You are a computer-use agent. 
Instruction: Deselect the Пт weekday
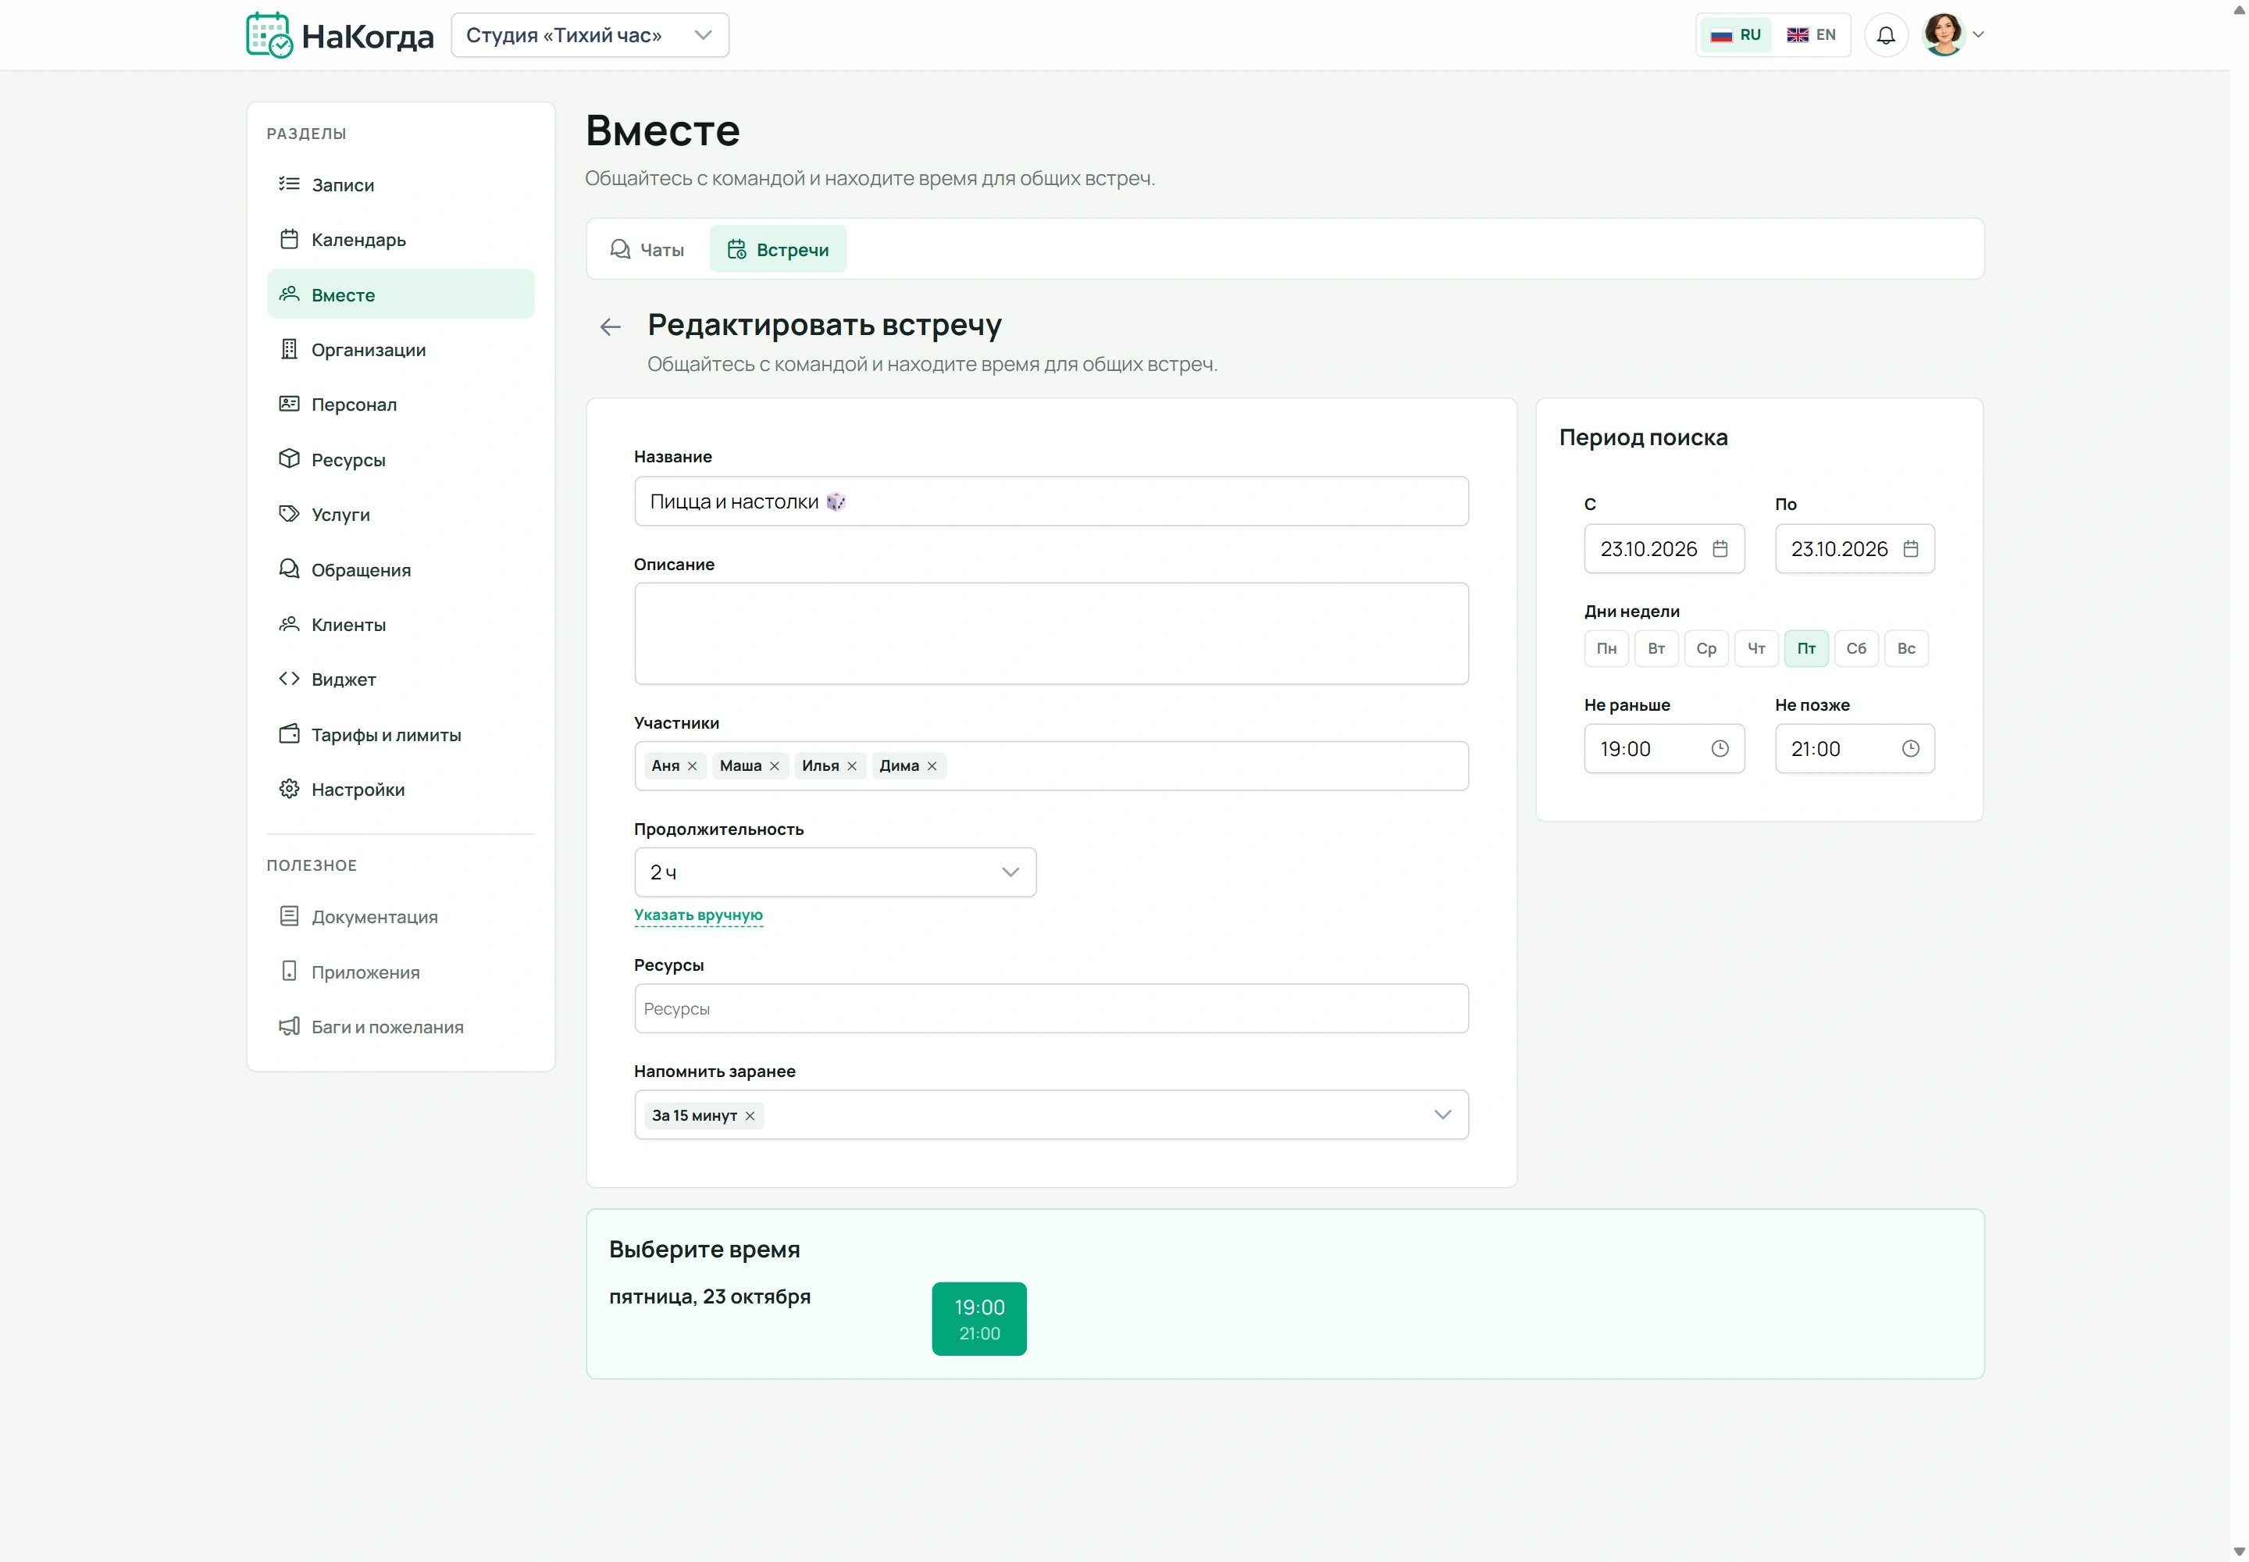[x=1805, y=649]
